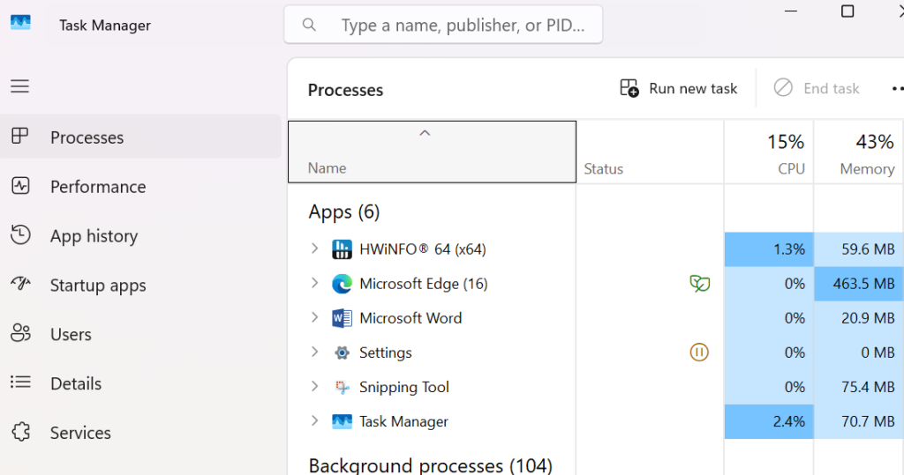
Task: Click the App history clock icon
Action: point(20,235)
